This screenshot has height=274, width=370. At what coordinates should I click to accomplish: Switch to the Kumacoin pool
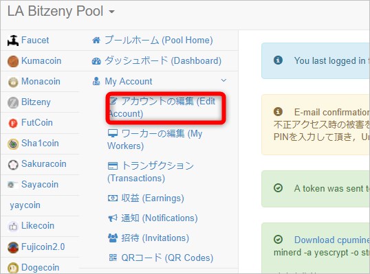[41, 61]
